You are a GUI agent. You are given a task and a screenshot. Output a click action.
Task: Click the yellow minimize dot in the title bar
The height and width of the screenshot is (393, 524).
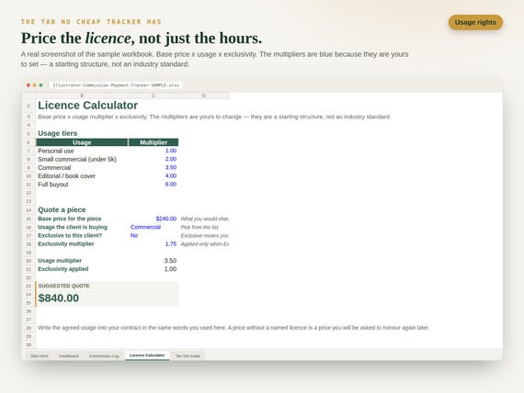pyautogui.click(x=34, y=85)
